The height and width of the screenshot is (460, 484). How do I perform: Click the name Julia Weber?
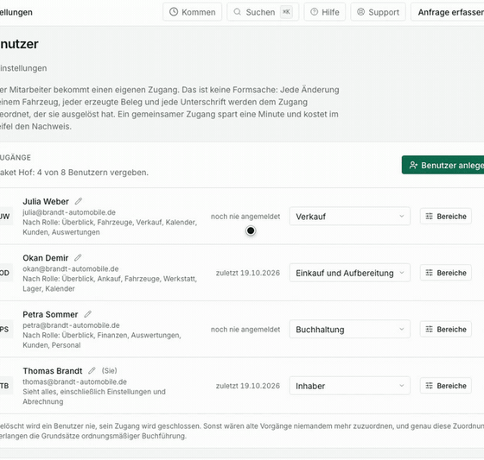pos(46,201)
